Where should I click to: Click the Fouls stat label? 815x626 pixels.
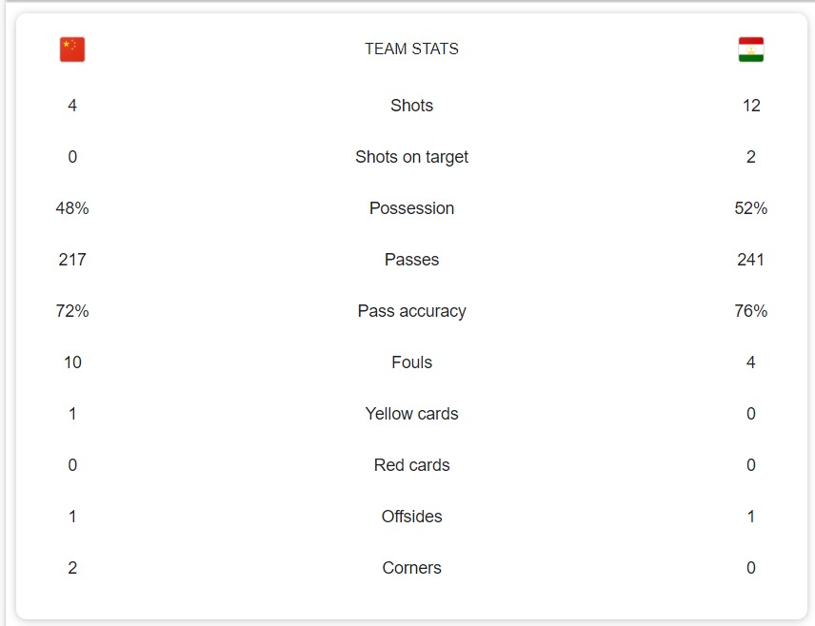(x=411, y=362)
